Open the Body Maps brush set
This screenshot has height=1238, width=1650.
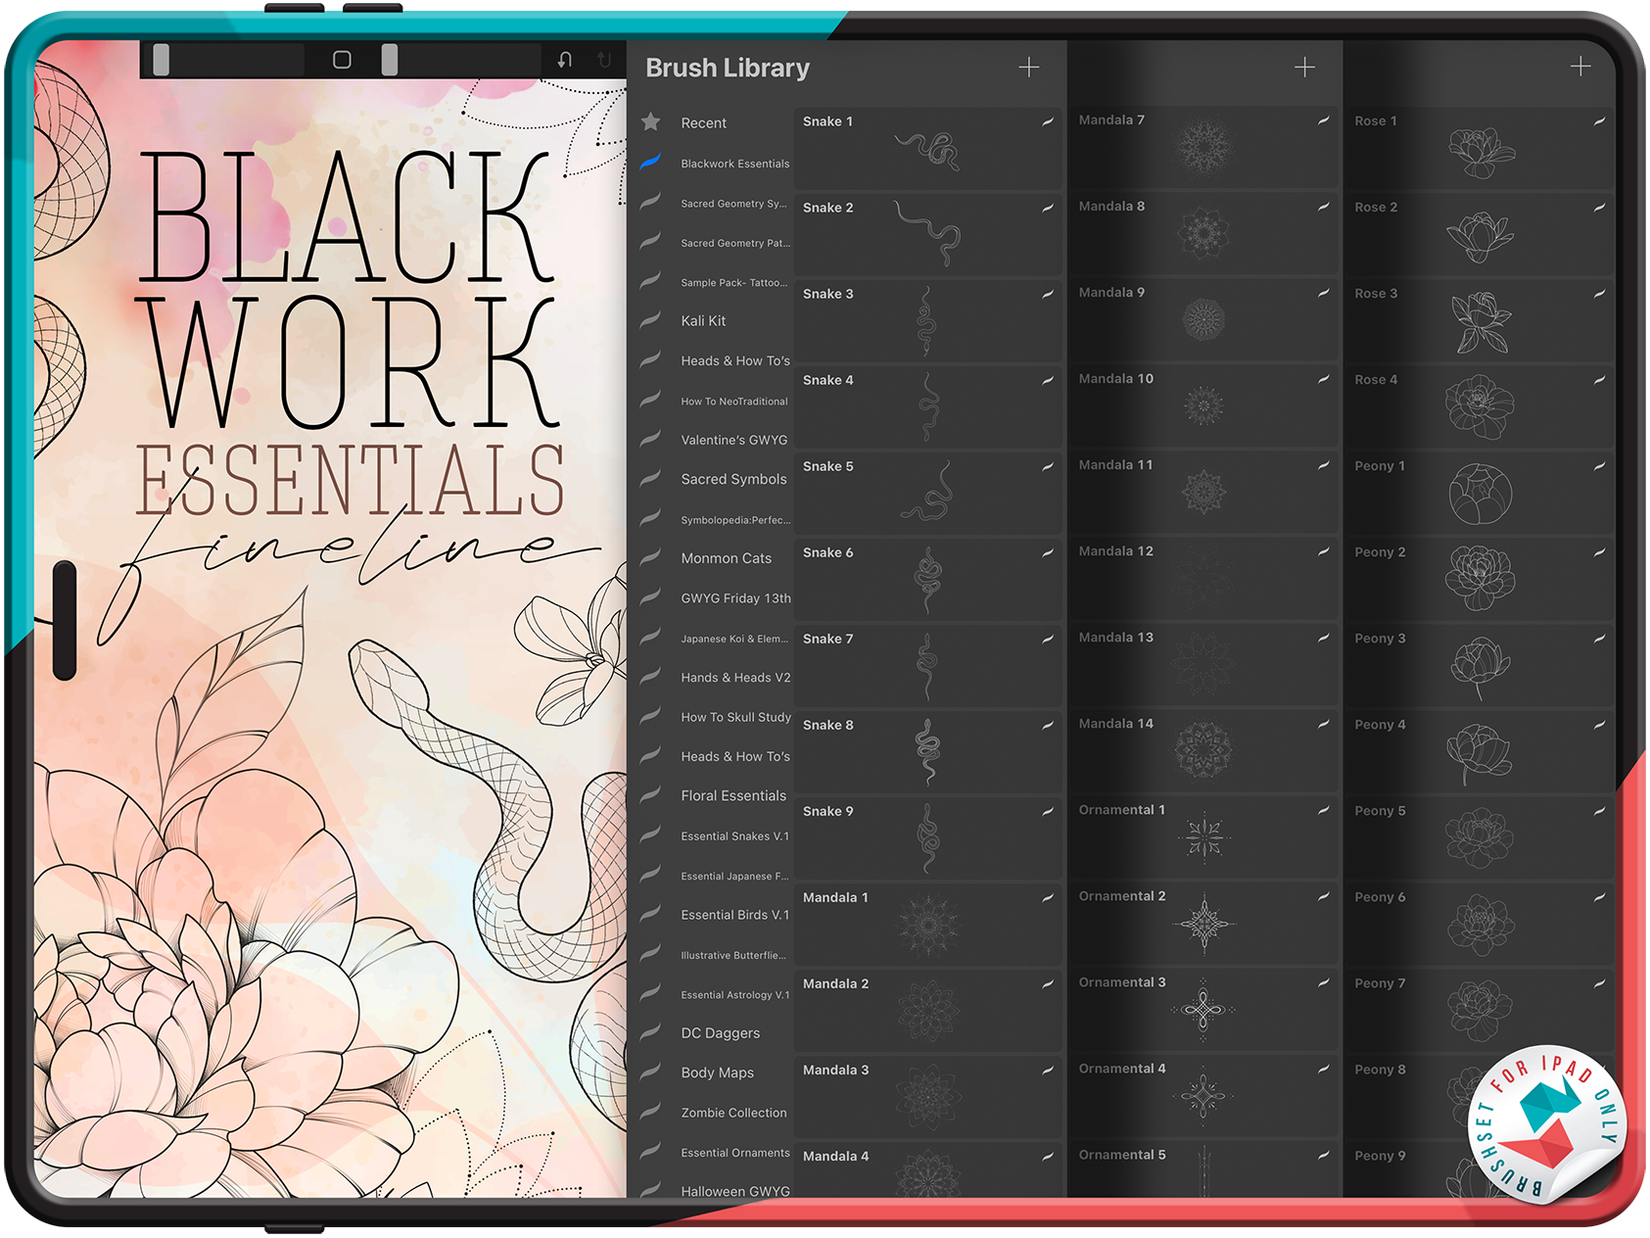pyautogui.click(x=716, y=1072)
